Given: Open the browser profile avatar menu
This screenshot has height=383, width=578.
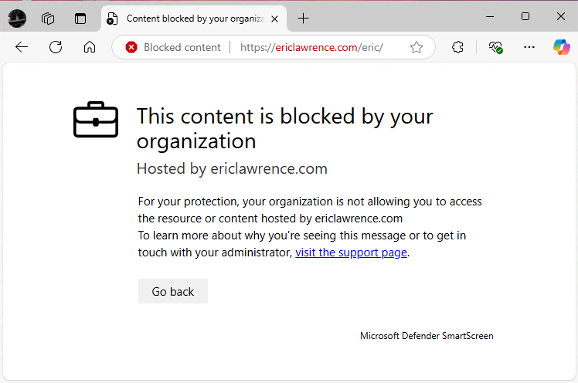Looking at the screenshot, I should [17, 18].
